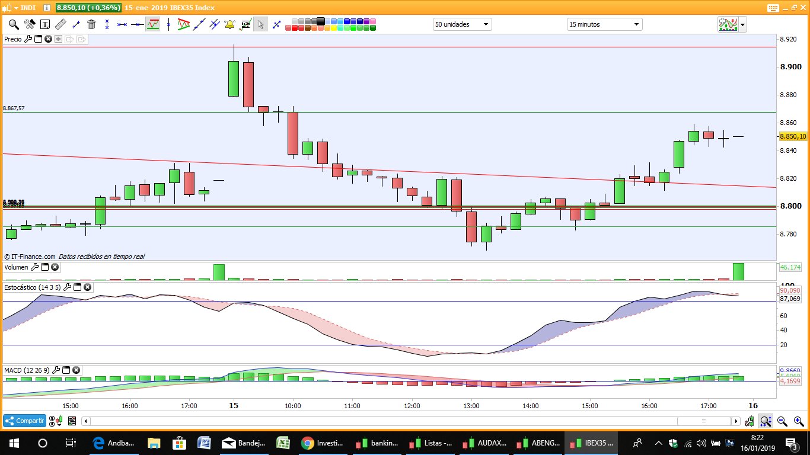Select the vertical line drawing tool
Screen dimensions: 810x455
tap(169, 24)
